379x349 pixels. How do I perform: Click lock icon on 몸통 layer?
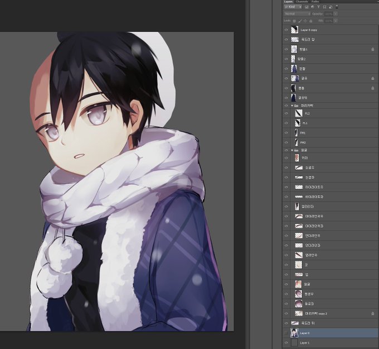coord(372,88)
